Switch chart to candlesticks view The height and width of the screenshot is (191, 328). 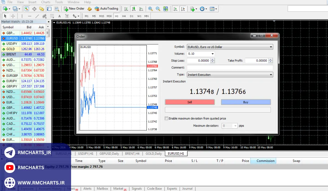(133, 9)
